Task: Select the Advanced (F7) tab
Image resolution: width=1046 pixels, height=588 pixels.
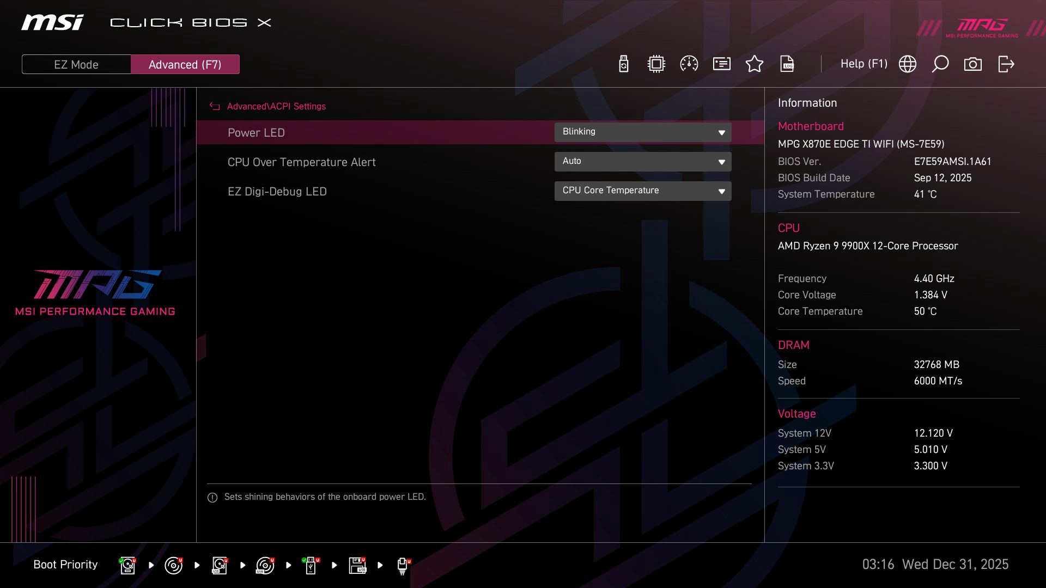Action: [x=185, y=64]
